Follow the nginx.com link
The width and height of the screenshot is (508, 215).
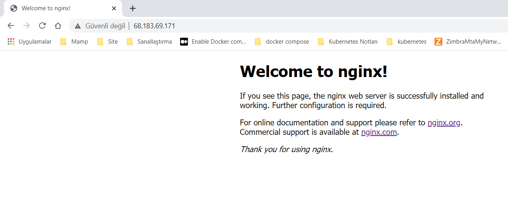click(379, 132)
